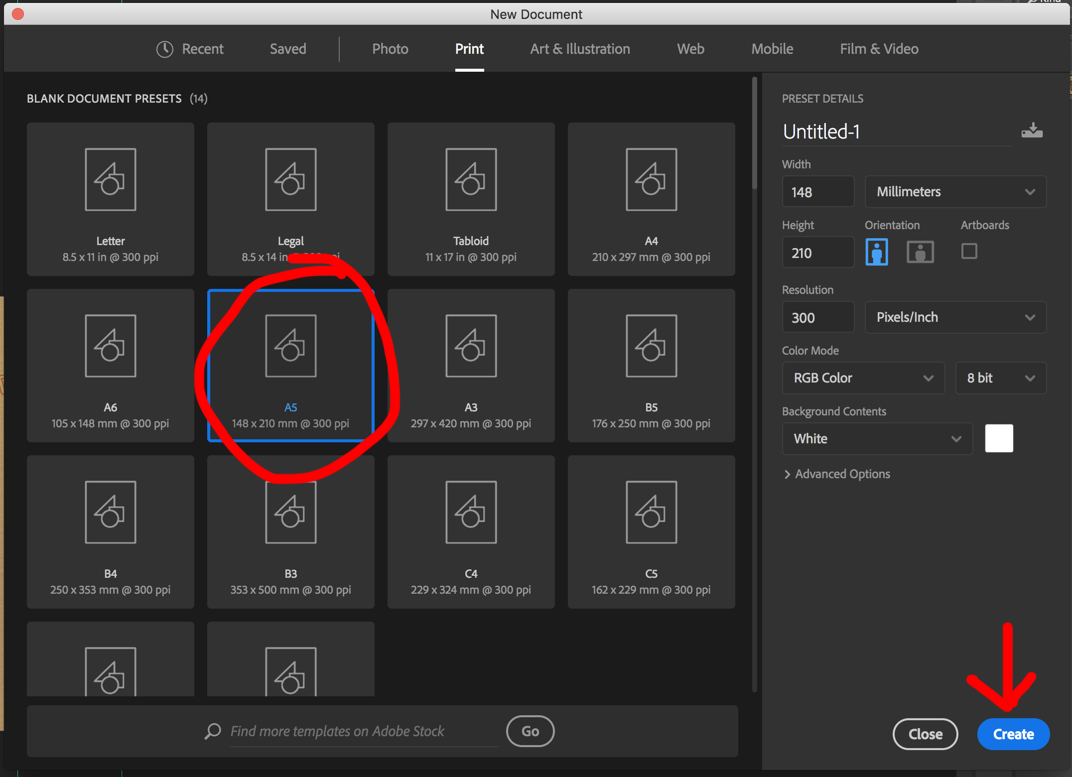Select the B5 preset
Viewport: 1072px width, 777px height.
click(651, 365)
